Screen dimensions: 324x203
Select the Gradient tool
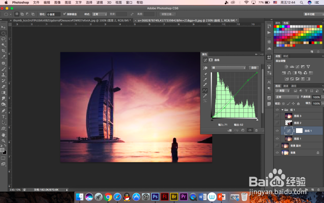4,93
